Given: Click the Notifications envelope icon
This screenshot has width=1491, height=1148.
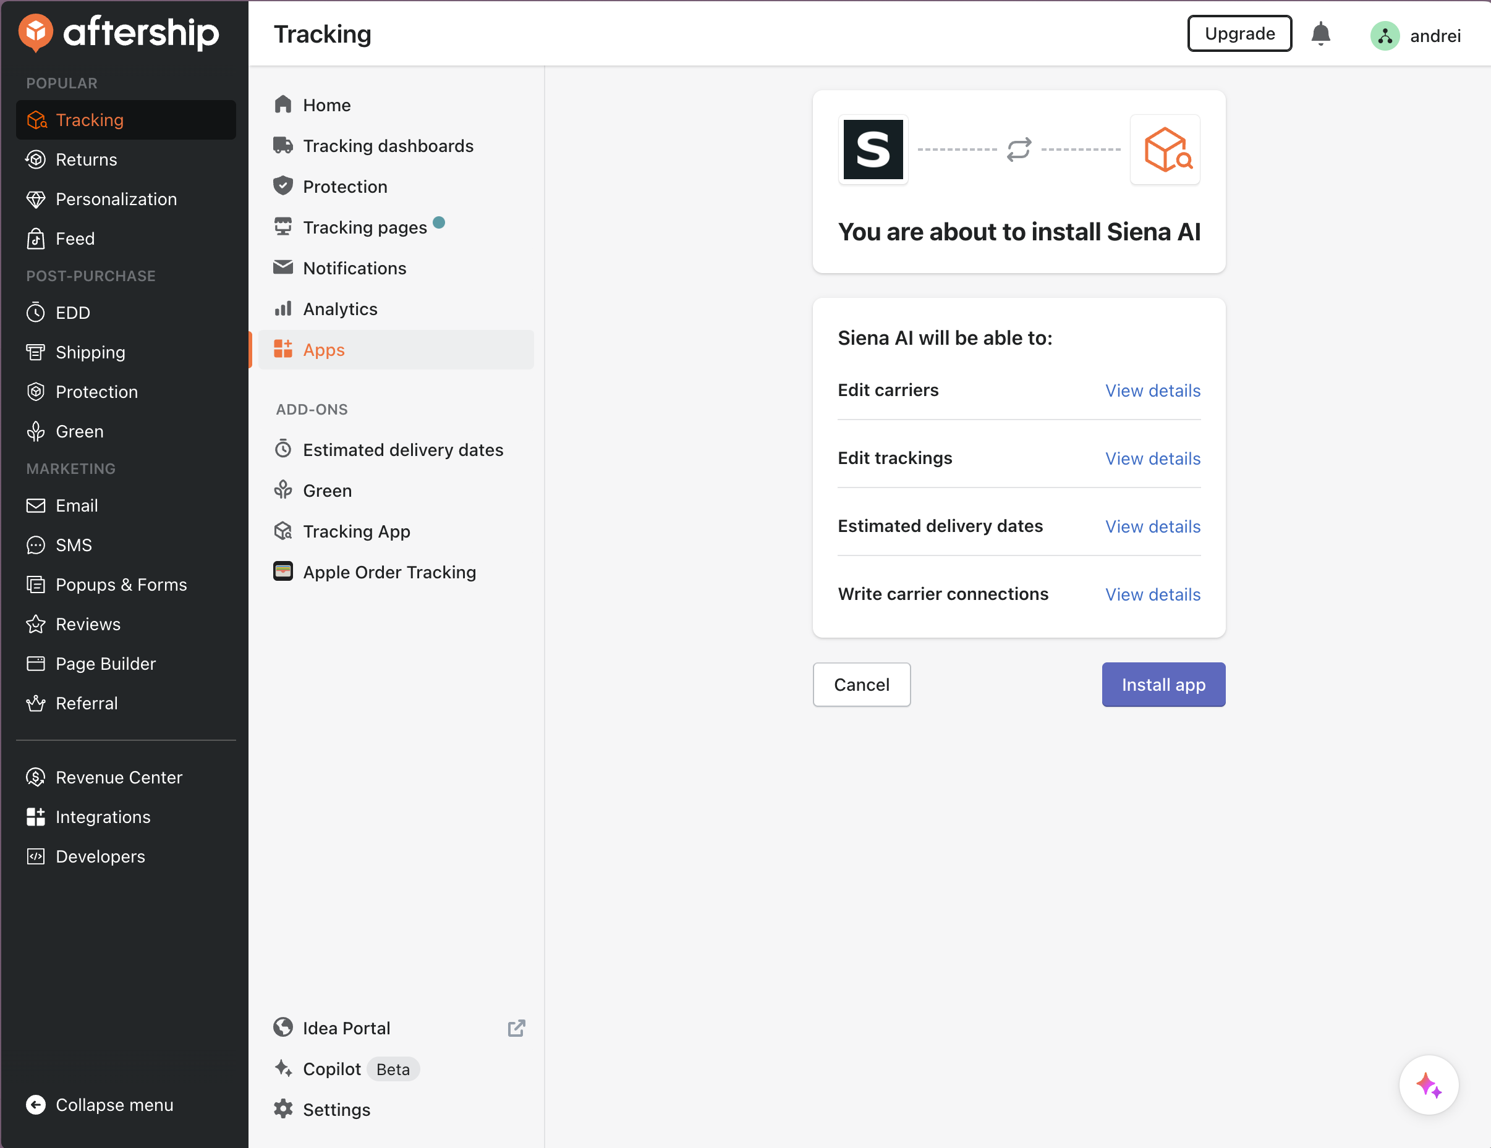Looking at the screenshot, I should (x=282, y=268).
